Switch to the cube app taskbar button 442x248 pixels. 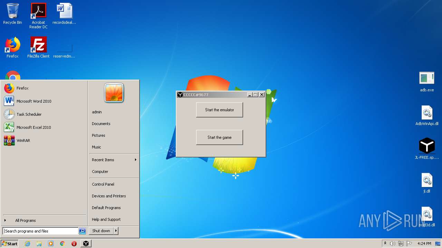(86, 244)
